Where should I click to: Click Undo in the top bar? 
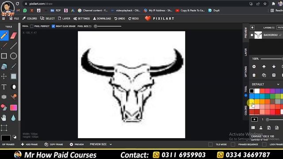click(120, 19)
